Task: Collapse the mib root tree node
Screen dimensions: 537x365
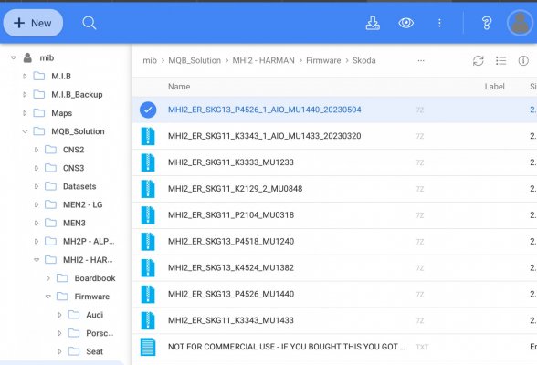Action: coord(14,57)
